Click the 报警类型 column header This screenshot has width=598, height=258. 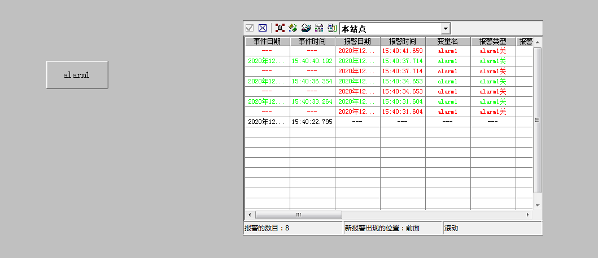[493, 42]
